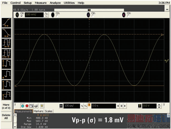Open the Control menu
This screenshot has height=129, width=171.
[15, 3]
